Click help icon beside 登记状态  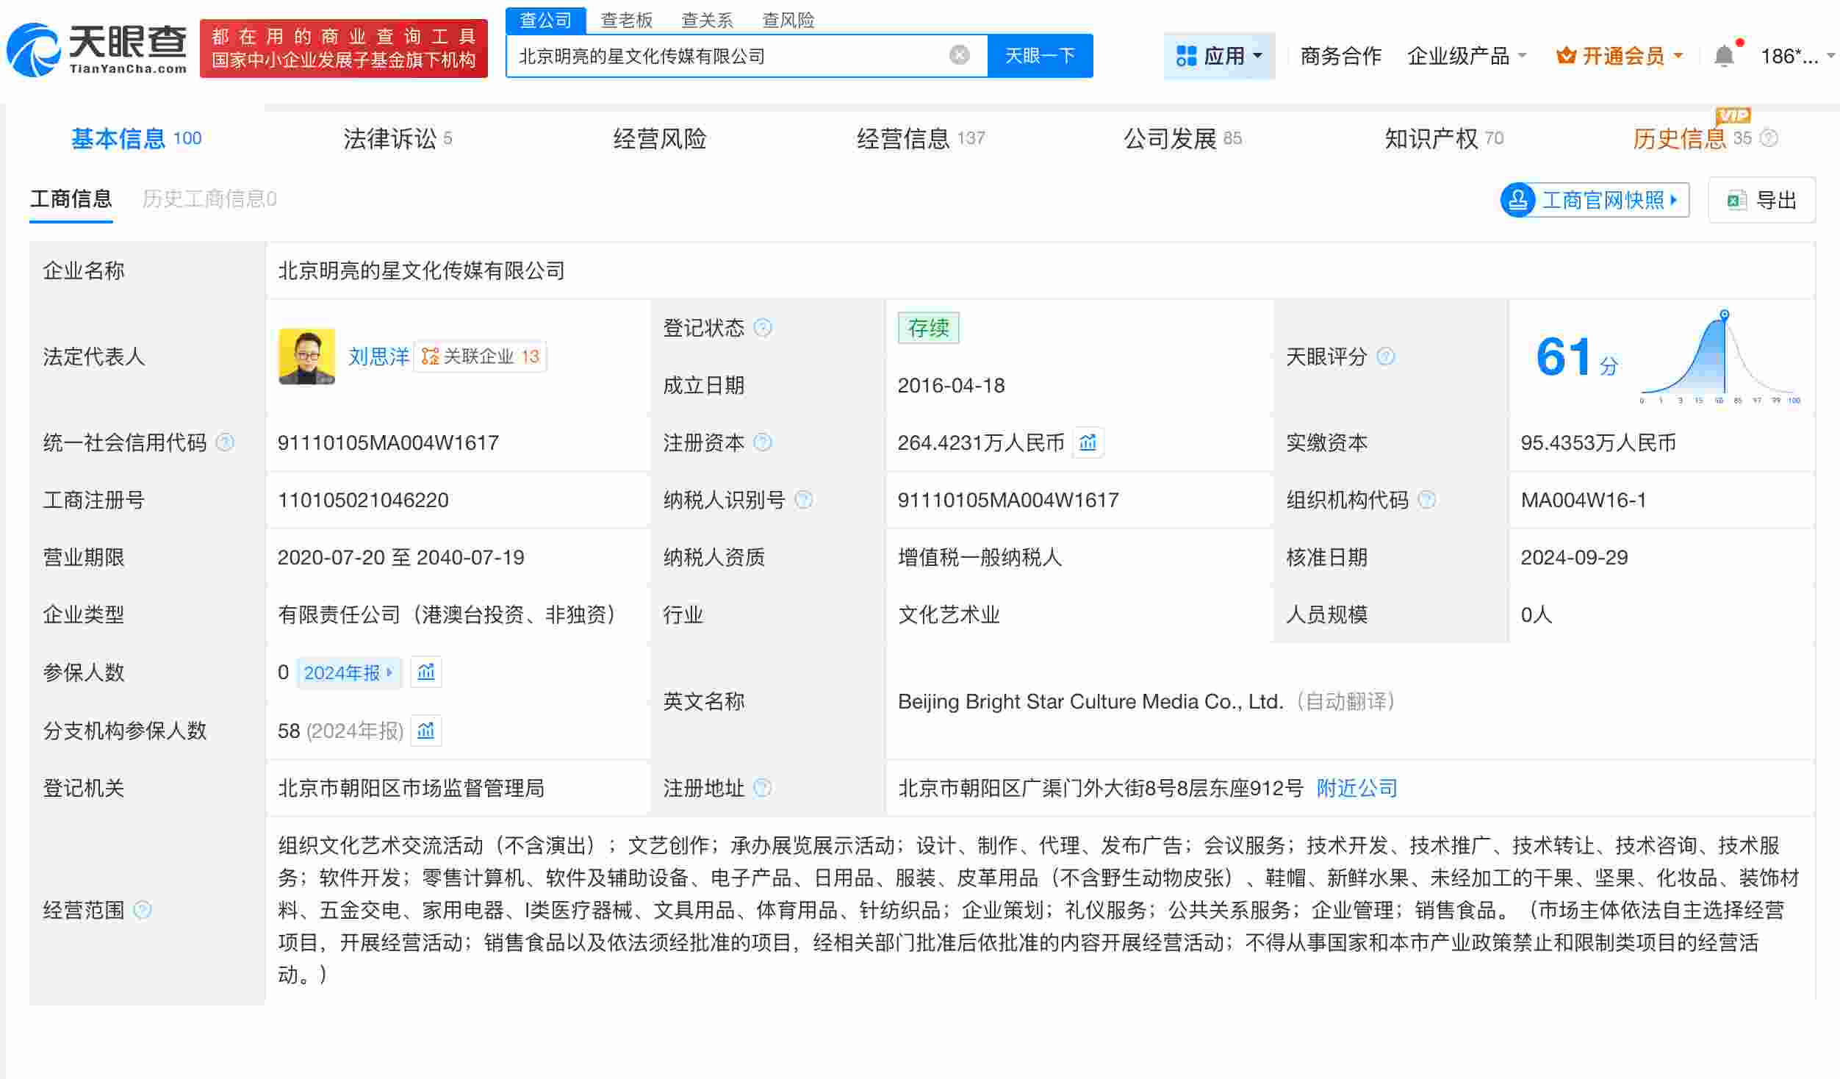pos(763,329)
